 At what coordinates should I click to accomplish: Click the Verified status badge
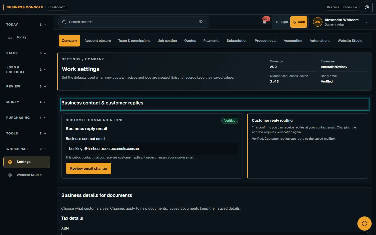pos(230,121)
